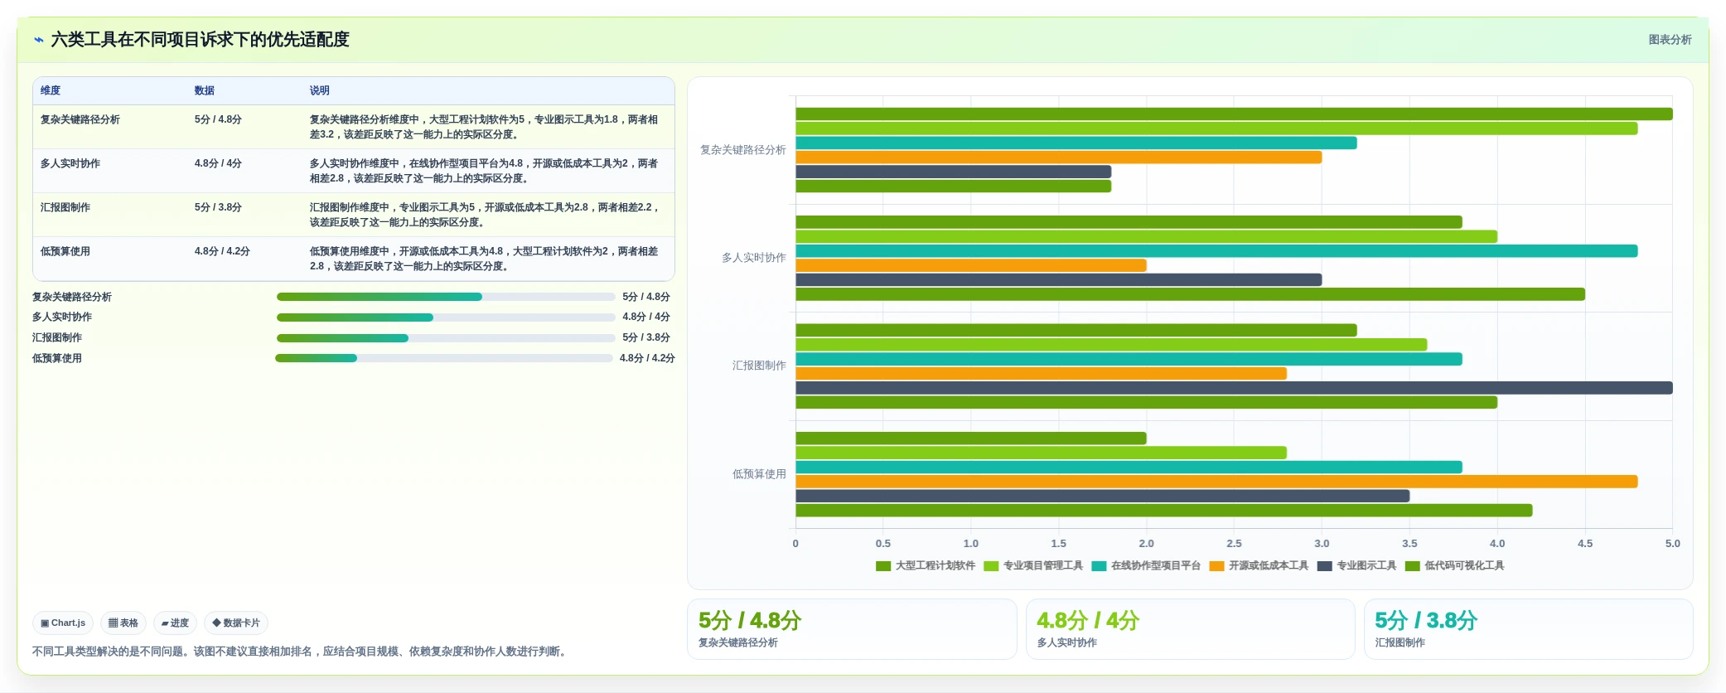The image size is (1726, 693).
Task: Open the 4.8分 / 4分 多人实时协作 stat card
Action: (x=1190, y=629)
